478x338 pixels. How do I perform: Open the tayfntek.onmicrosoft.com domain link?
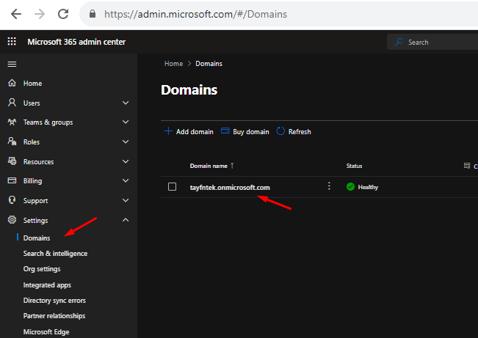[230, 187]
